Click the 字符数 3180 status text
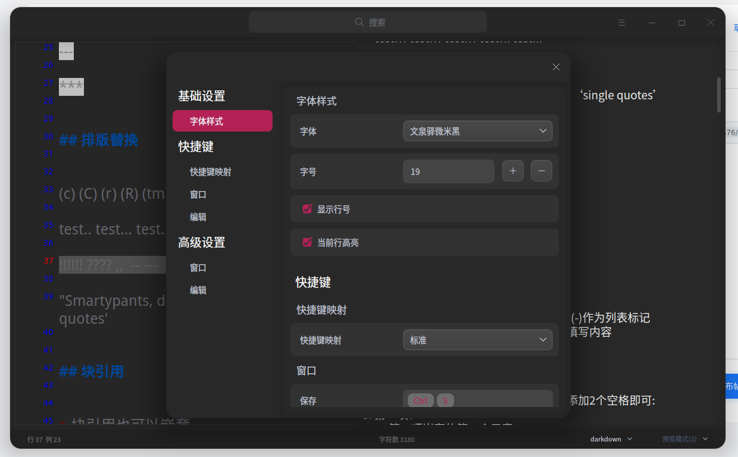Viewport: 738px width, 457px height. (x=397, y=440)
